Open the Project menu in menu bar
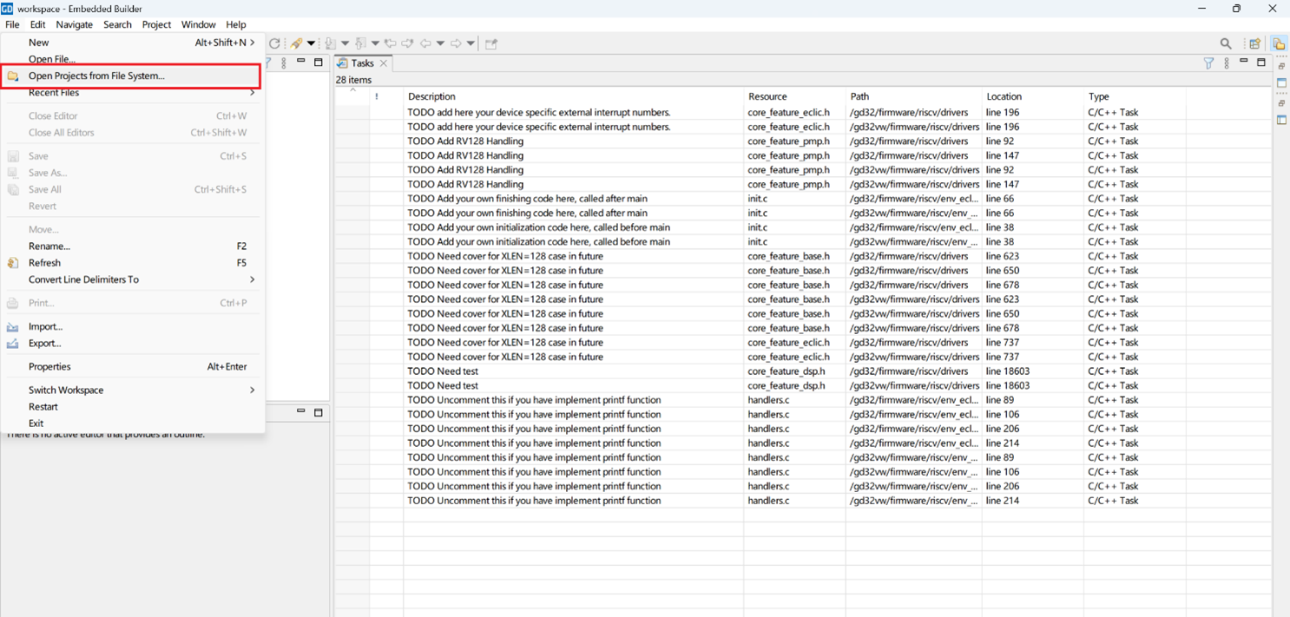This screenshot has width=1290, height=617. [156, 24]
